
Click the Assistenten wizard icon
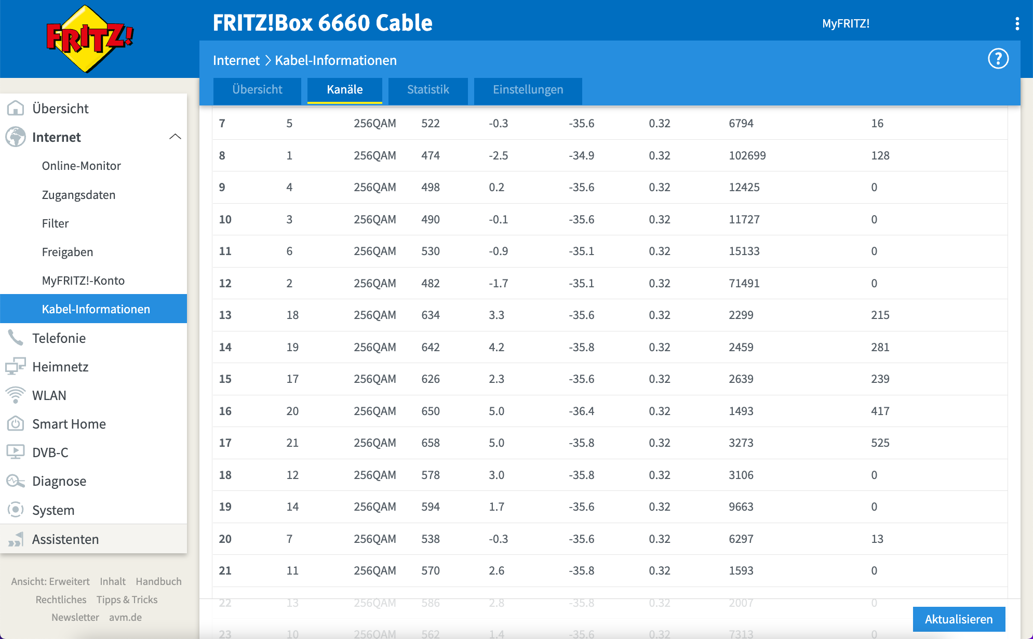coord(16,539)
